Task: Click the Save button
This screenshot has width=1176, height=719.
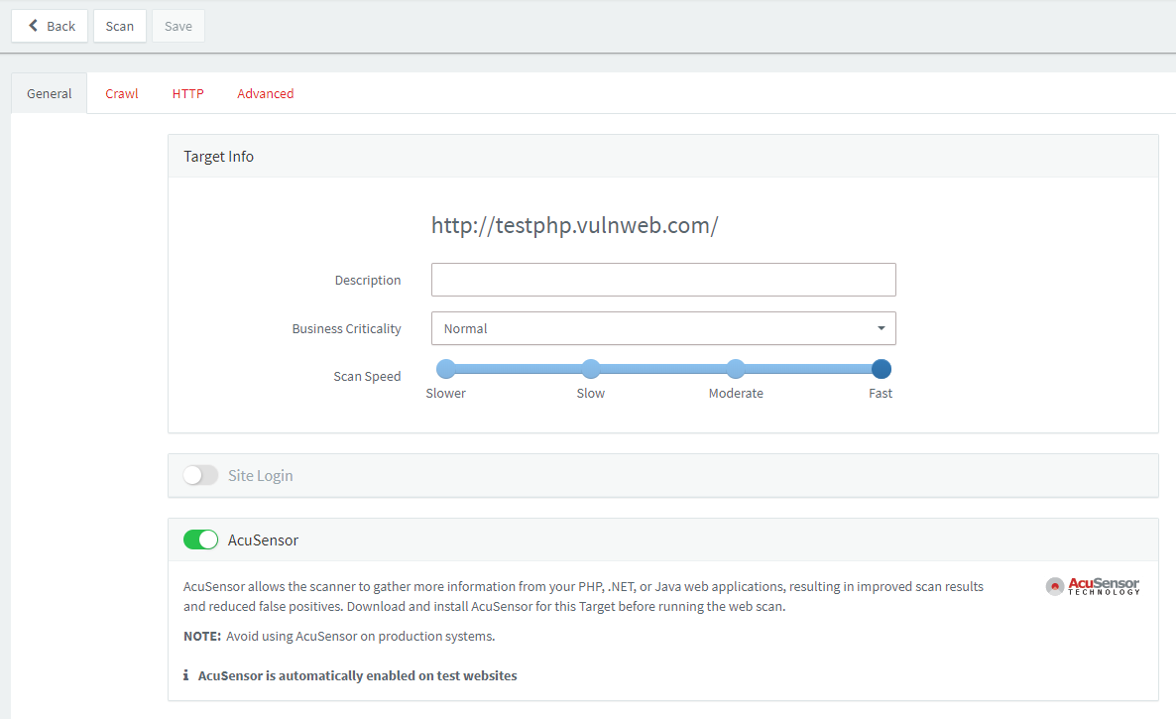Action: pos(178,26)
